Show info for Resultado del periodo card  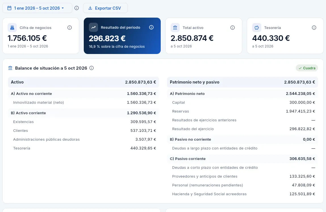click(151, 28)
